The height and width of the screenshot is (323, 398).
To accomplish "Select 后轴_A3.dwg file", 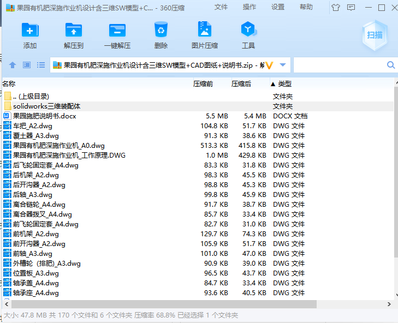I will 198,195.
